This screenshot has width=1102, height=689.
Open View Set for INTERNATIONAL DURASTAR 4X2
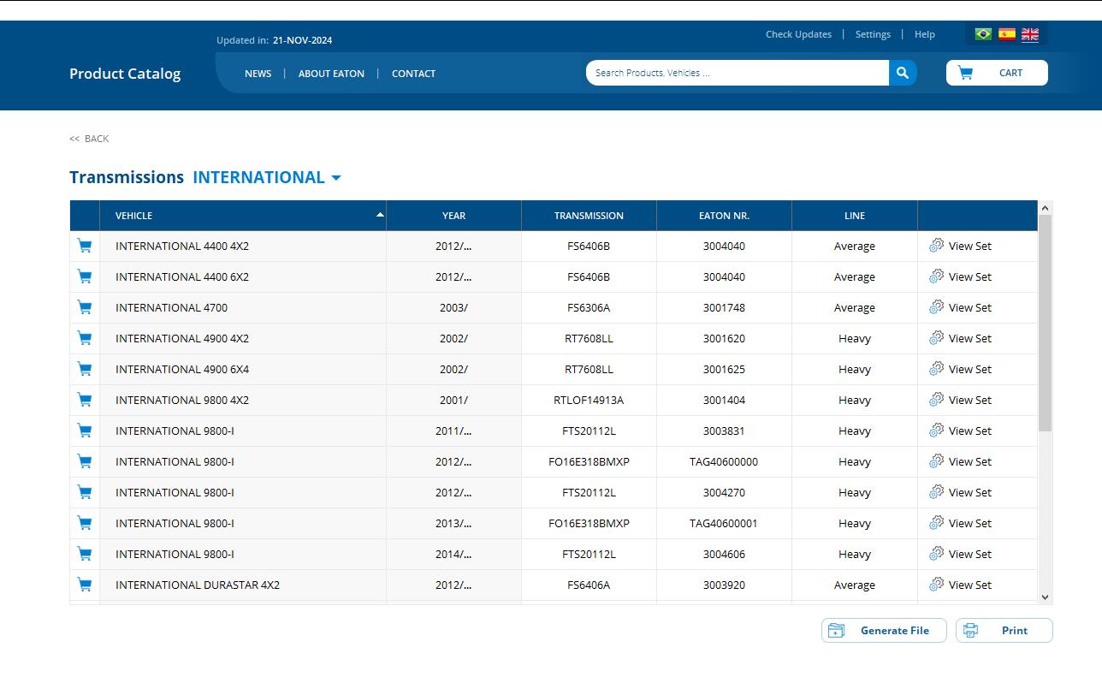961,585
